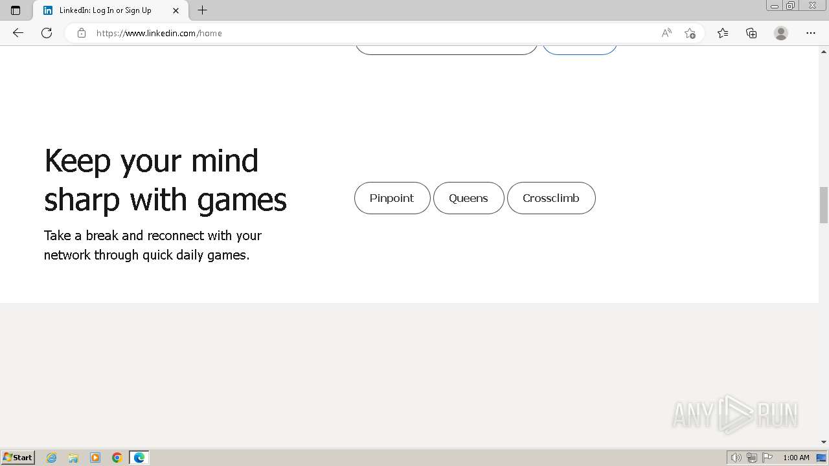
Task: Click the heading Keep your mind sharp with games
Action: click(165, 179)
